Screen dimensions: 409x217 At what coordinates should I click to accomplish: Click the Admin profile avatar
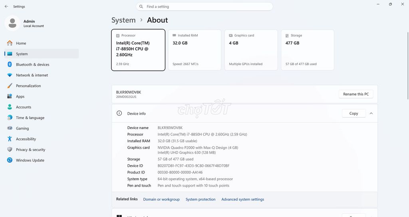[12, 23]
